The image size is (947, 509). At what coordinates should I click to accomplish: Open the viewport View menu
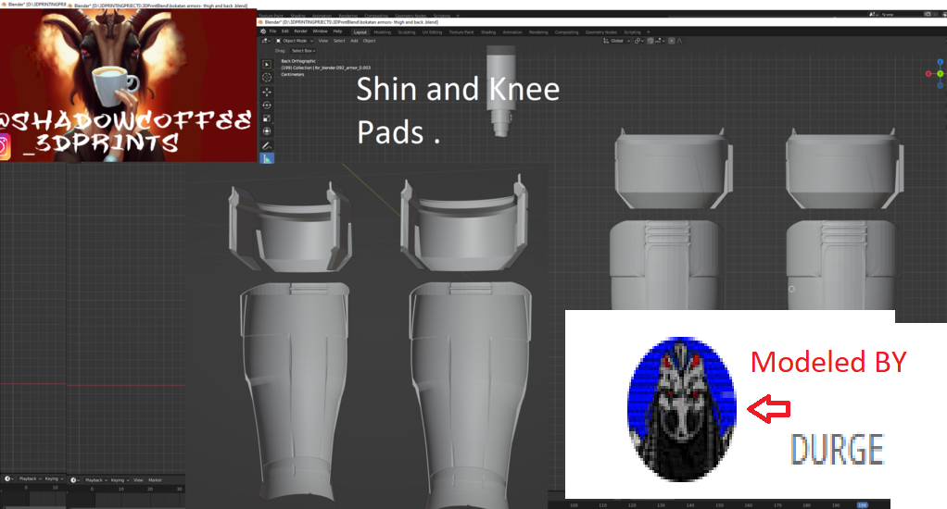tap(323, 41)
